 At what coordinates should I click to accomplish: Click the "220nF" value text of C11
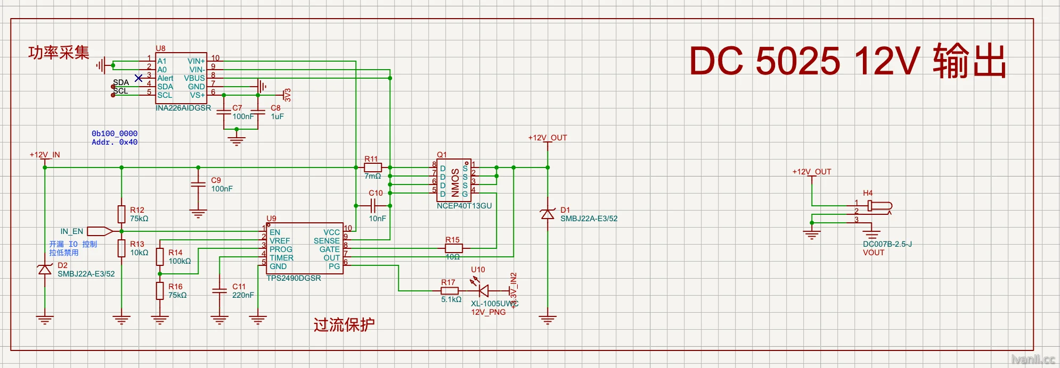click(x=243, y=295)
